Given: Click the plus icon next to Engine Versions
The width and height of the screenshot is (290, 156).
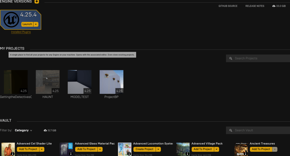Looking at the screenshot, I should [37, 2].
